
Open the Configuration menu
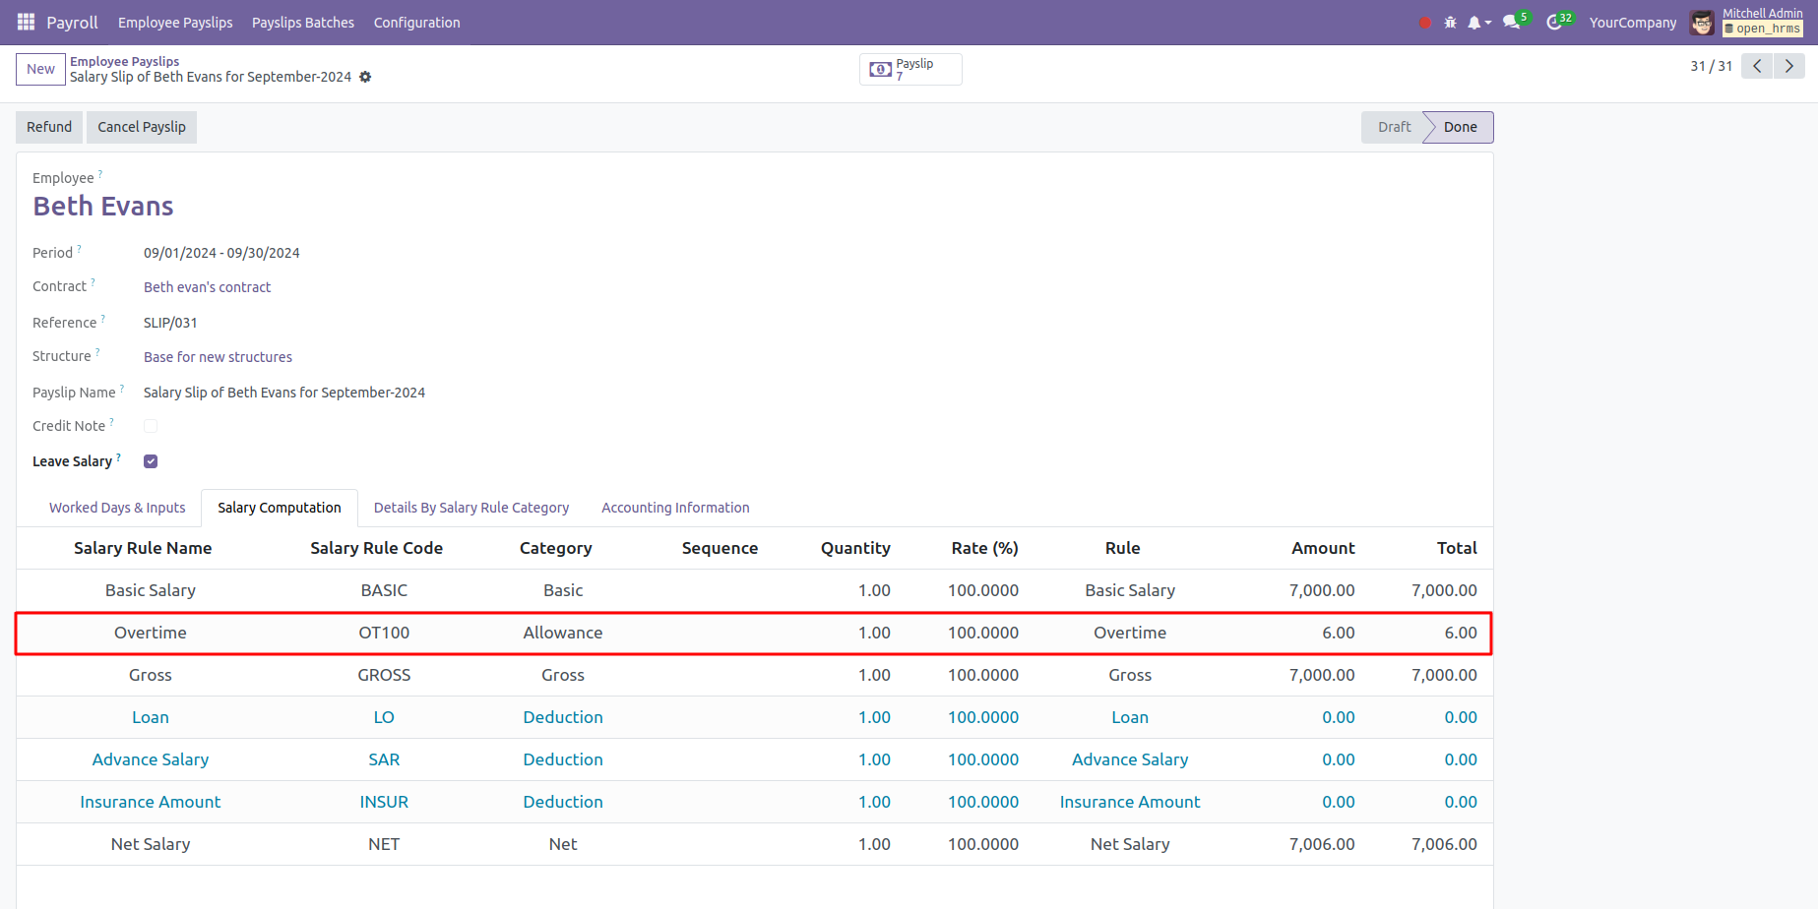416,23
